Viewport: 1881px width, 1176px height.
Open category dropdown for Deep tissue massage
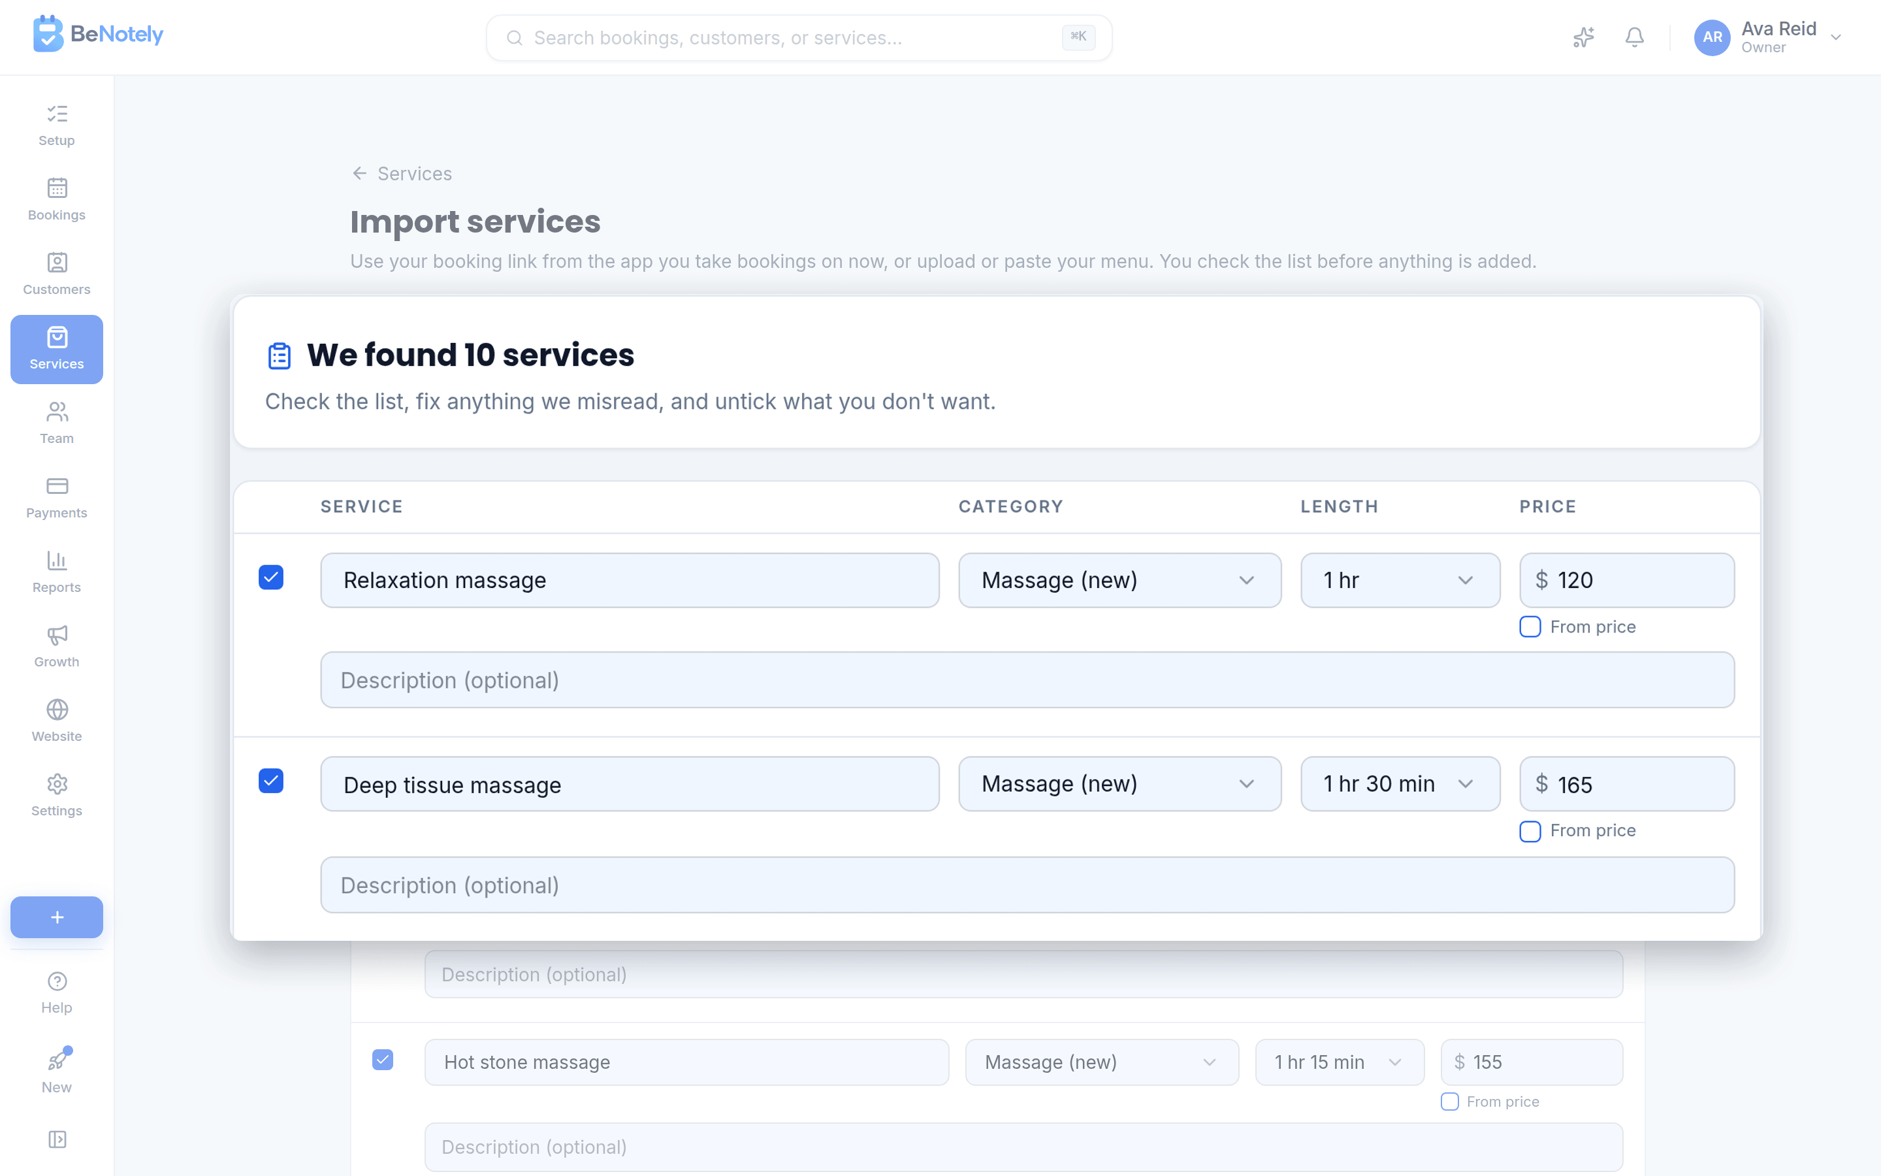click(1119, 784)
